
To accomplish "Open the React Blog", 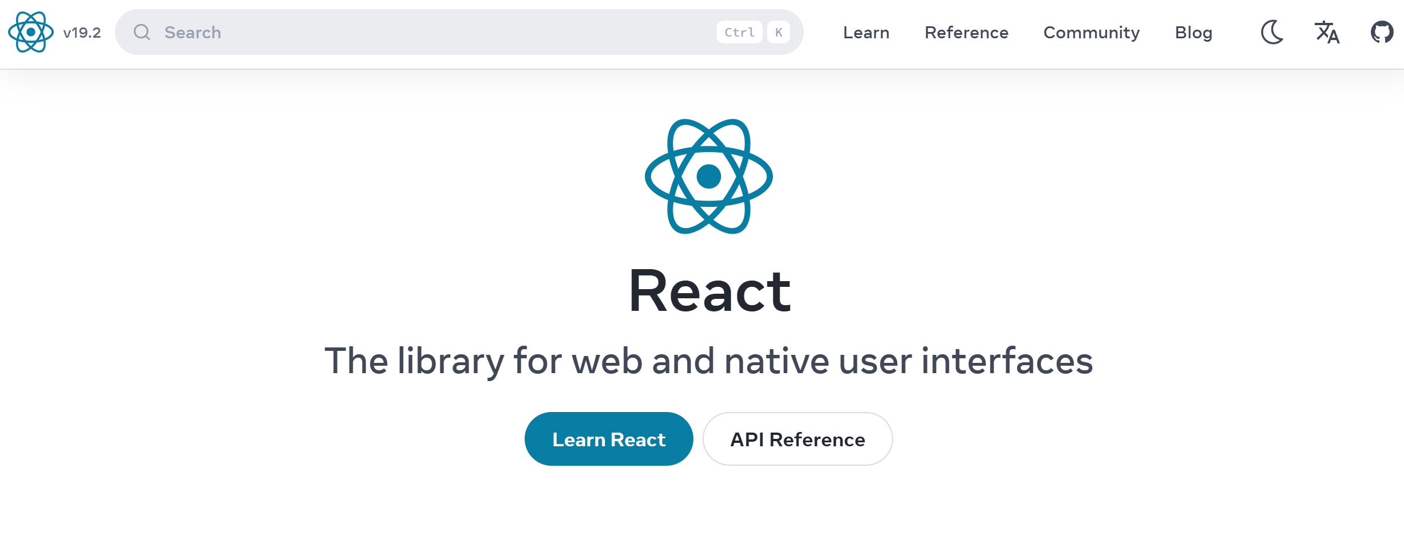I will tap(1193, 33).
